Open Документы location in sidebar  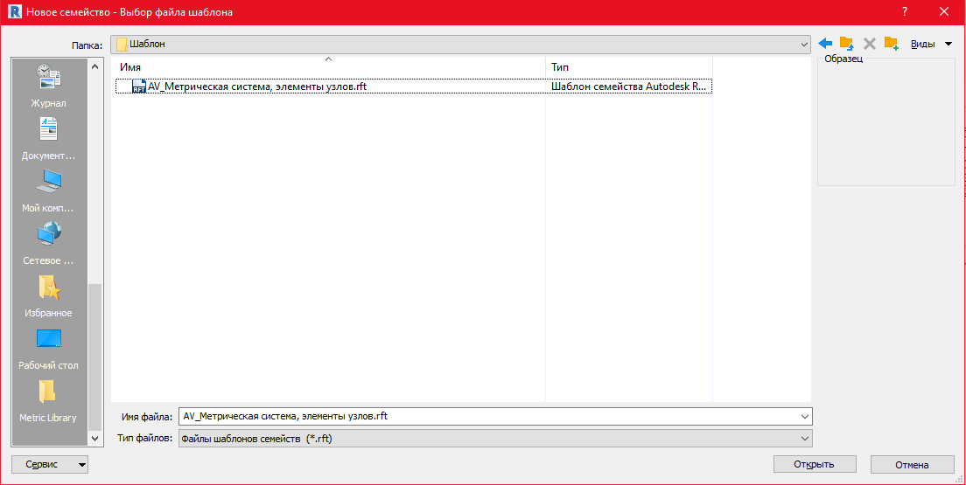point(49,138)
